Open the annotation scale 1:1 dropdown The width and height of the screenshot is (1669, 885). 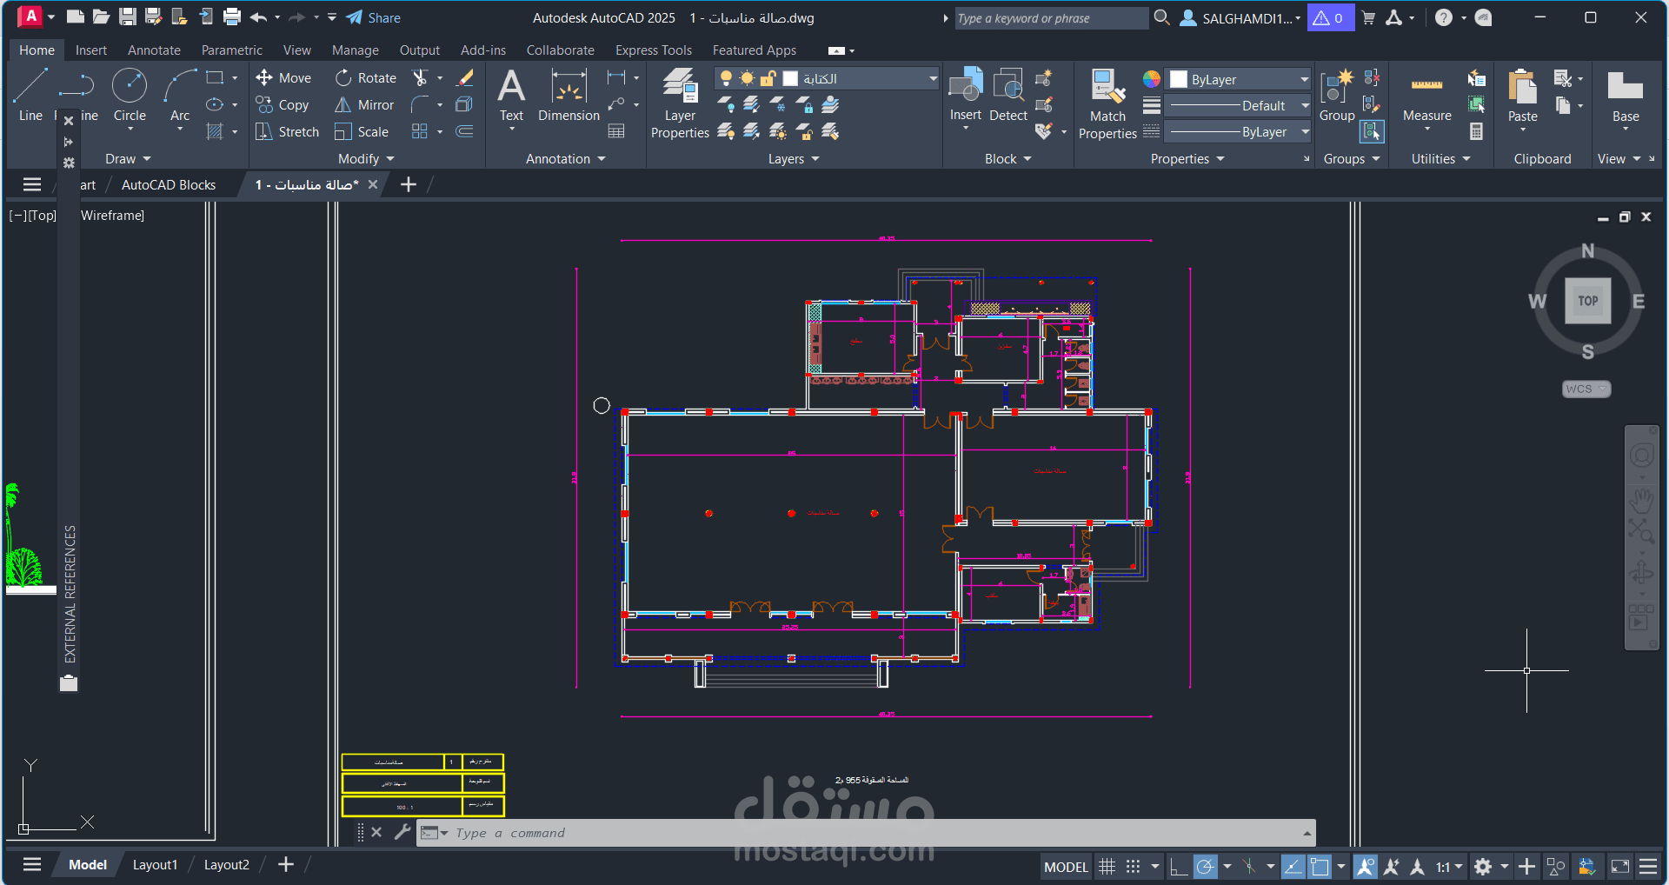click(x=1449, y=867)
